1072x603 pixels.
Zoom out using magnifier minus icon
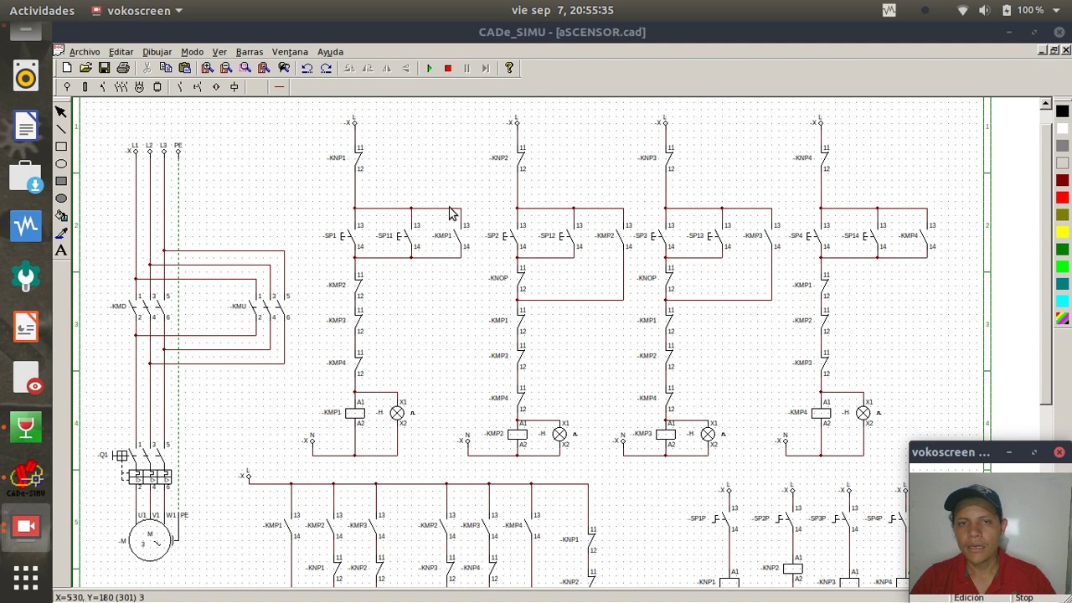click(225, 68)
